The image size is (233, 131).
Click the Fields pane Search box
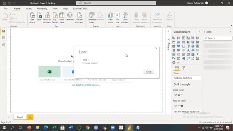(x=217, y=38)
